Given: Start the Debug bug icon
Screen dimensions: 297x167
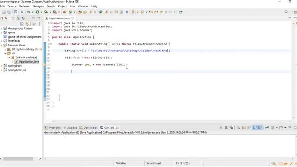Looking at the screenshot, I should (x=29, y=12).
